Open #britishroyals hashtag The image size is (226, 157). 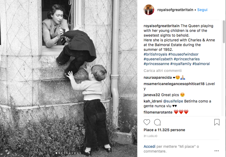pos(155,54)
